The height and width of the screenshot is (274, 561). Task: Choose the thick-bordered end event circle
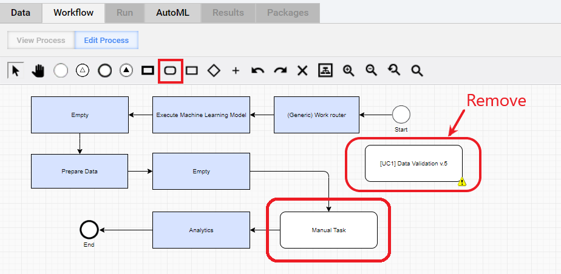[104, 71]
